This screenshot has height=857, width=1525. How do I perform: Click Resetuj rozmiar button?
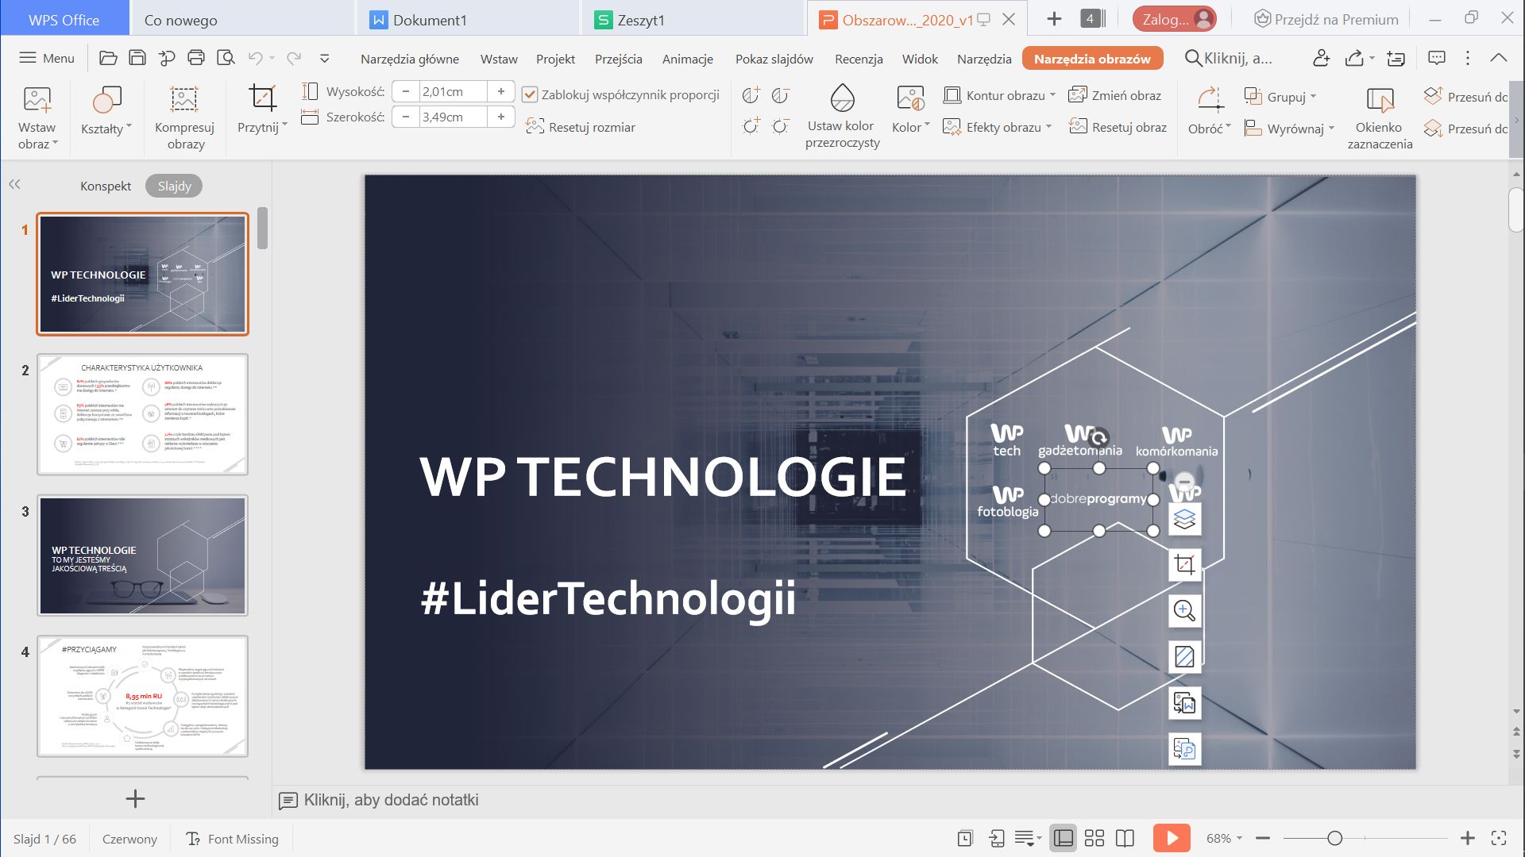pos(581,127)
